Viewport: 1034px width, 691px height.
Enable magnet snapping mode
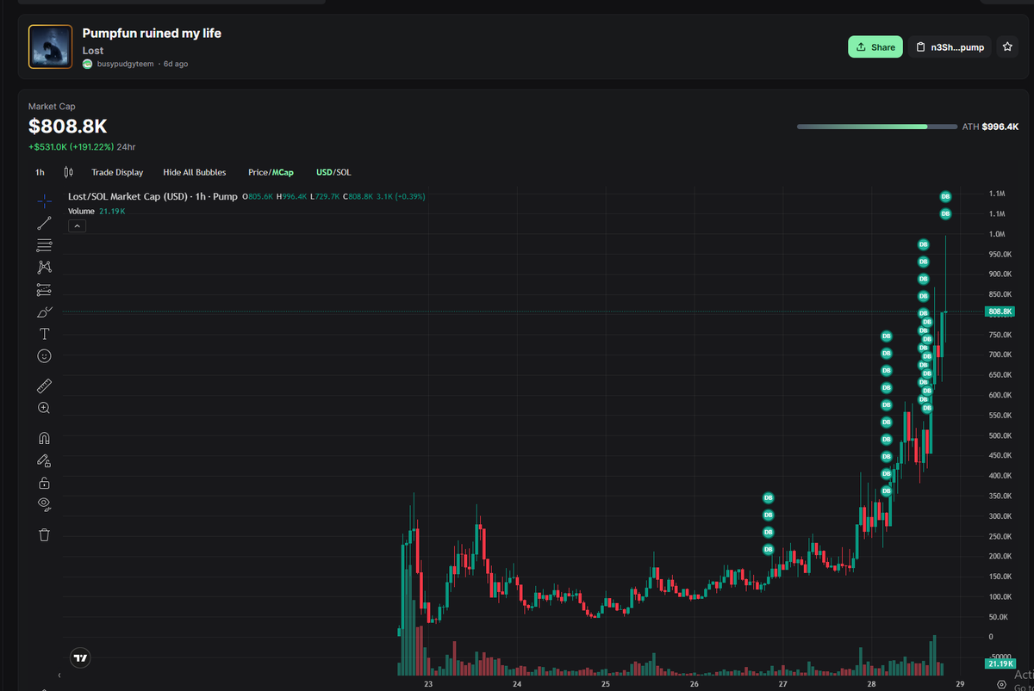44,437
